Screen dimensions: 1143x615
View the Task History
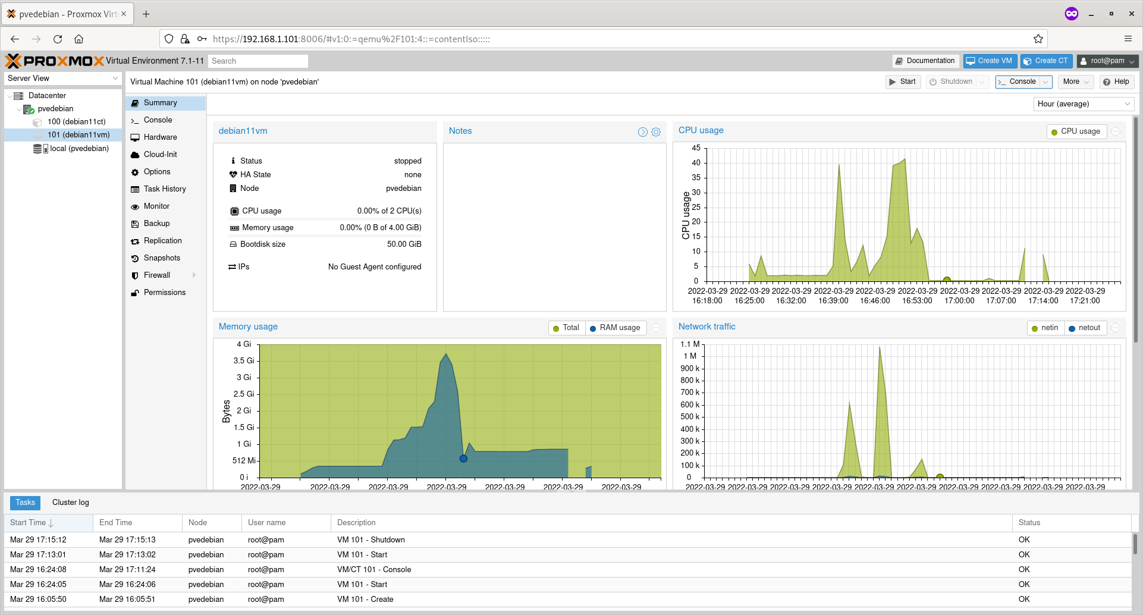[x=165, y=189]
